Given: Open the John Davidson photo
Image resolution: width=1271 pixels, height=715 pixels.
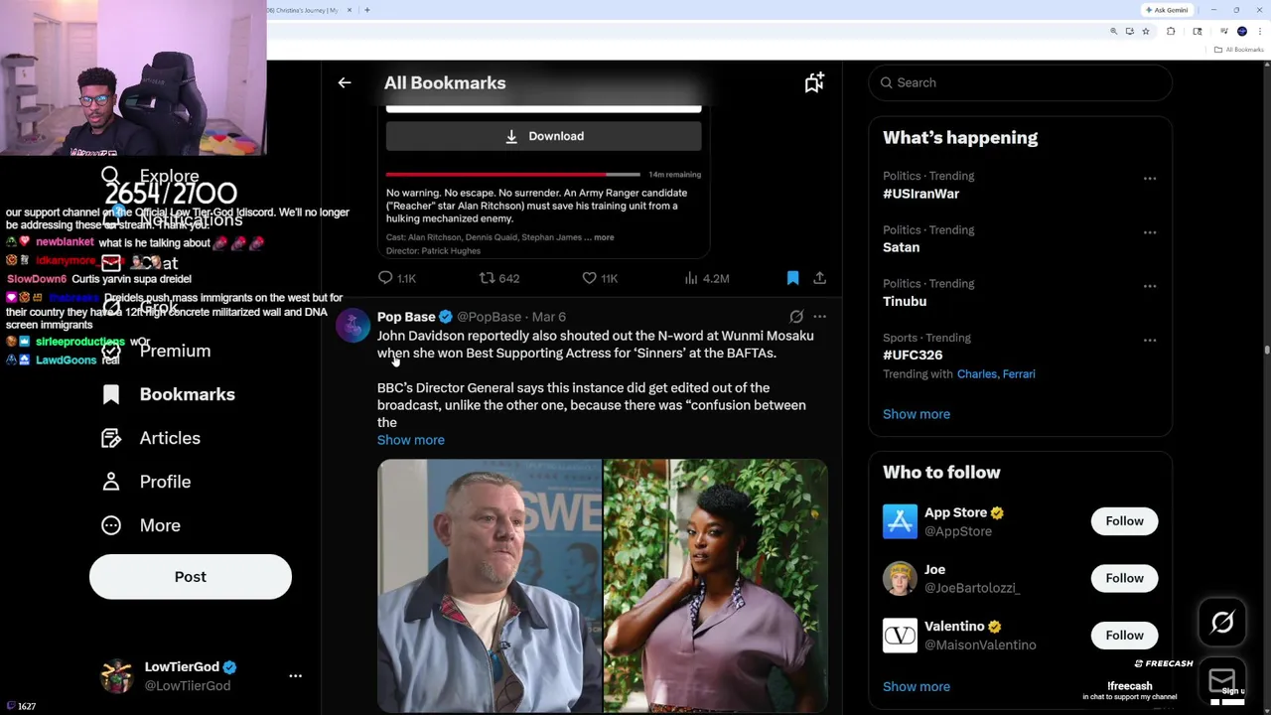Looking at the screenshot, I should coord(490,585).
